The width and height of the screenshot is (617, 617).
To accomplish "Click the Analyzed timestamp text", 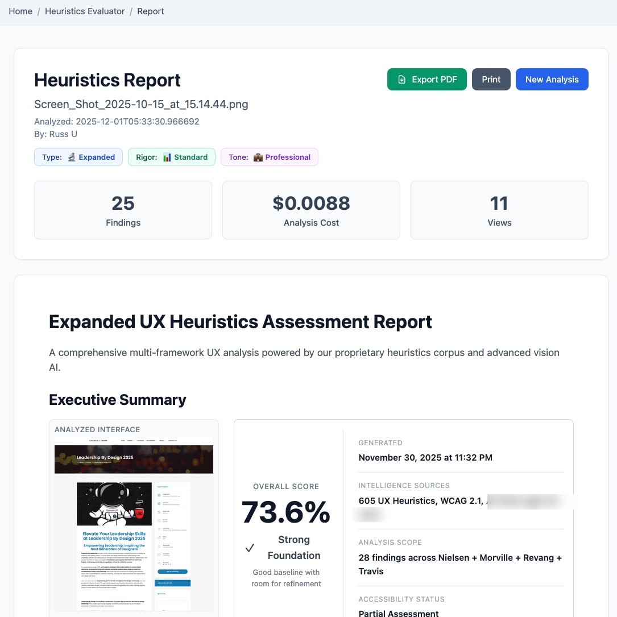I will coord(117,122).
